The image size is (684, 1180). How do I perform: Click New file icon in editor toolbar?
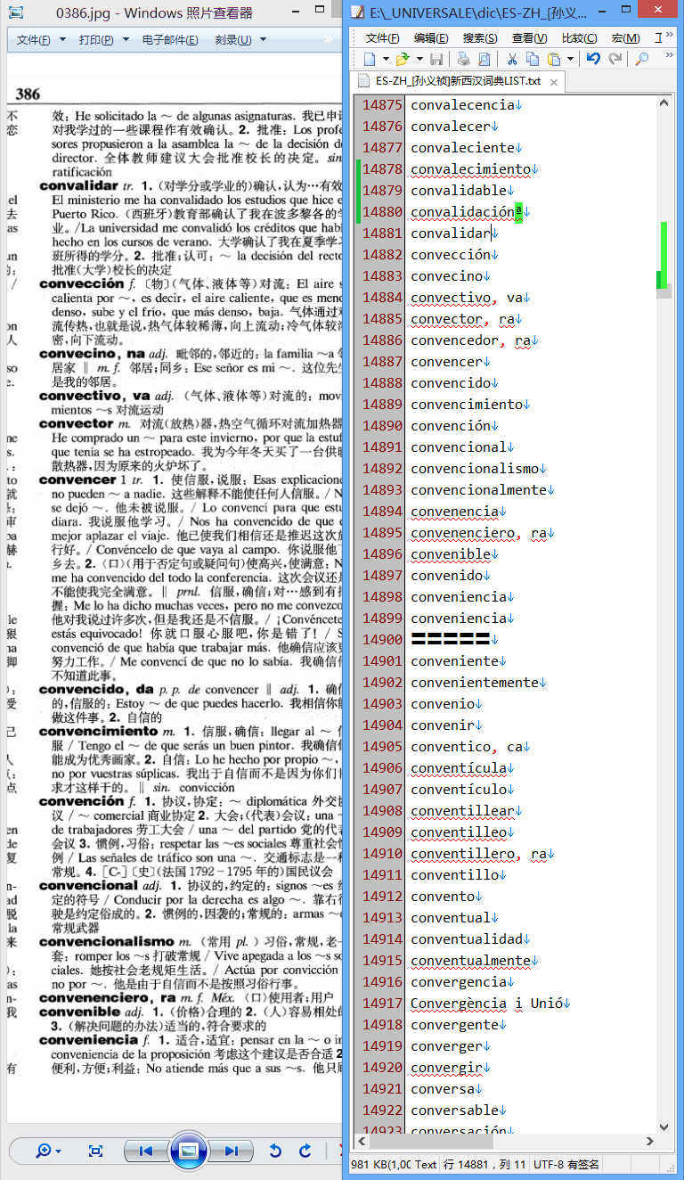click(369, 59)
